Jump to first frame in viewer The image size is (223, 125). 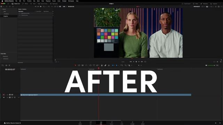pos(131,62)
